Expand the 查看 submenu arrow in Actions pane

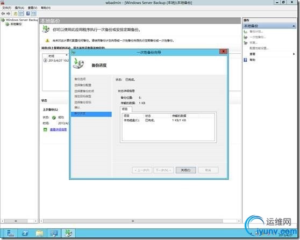[294, 54]
